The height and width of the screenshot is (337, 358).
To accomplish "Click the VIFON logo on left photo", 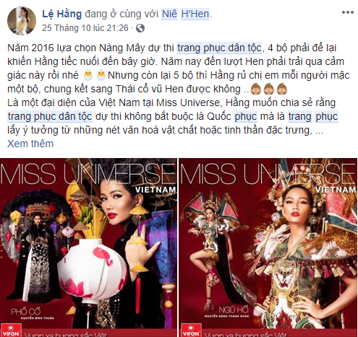I will pyautogui.click(x=11, y=331).
